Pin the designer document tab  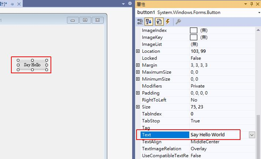click(x=12, y=4)
